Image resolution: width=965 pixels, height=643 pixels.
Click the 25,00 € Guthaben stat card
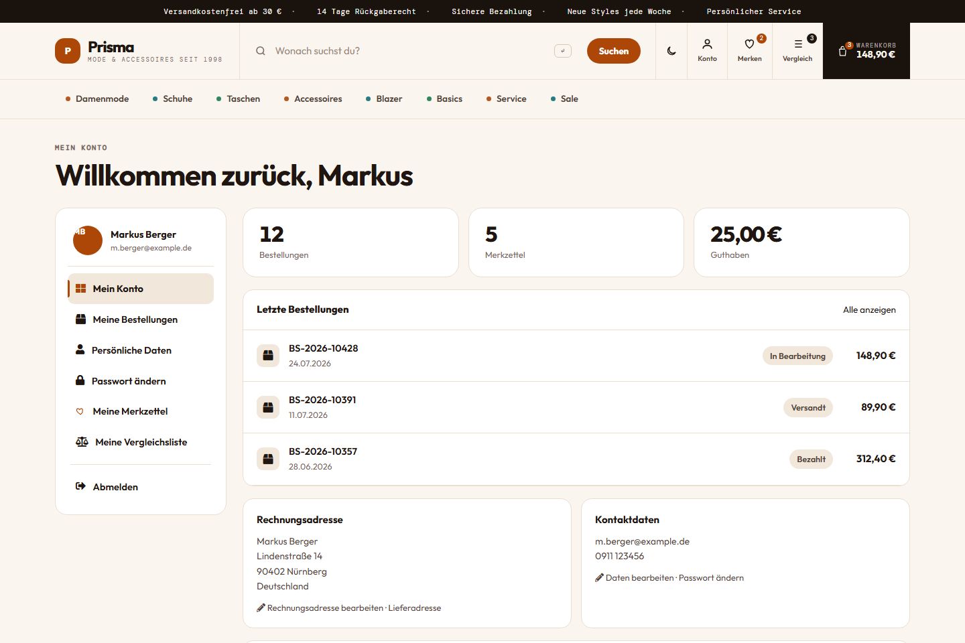point(801,242)
